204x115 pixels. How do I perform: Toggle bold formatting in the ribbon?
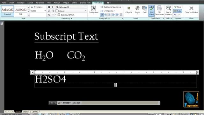click(x=49, y=7)
